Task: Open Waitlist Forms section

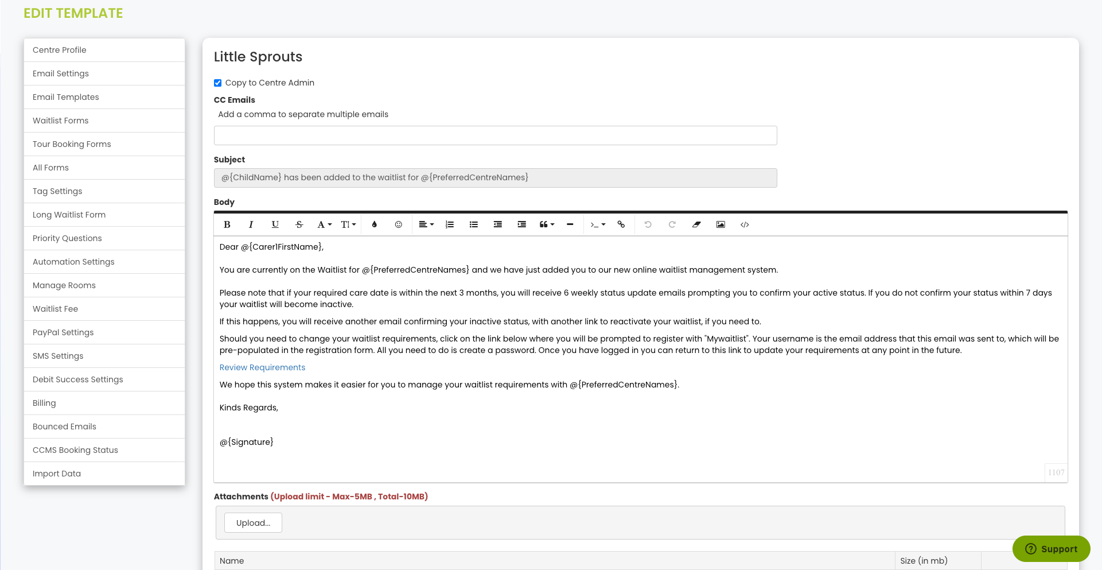Action: [x=104, y=121]
